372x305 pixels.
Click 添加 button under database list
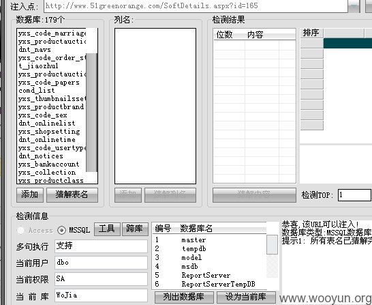30,194
